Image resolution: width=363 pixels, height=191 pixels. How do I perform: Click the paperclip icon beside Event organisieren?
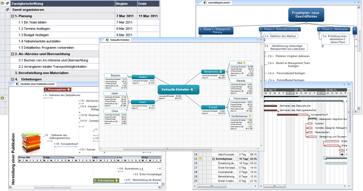[x=8, y=9]
